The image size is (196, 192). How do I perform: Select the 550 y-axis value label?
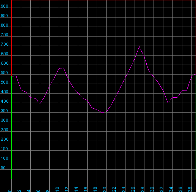[x=5, y=73]
